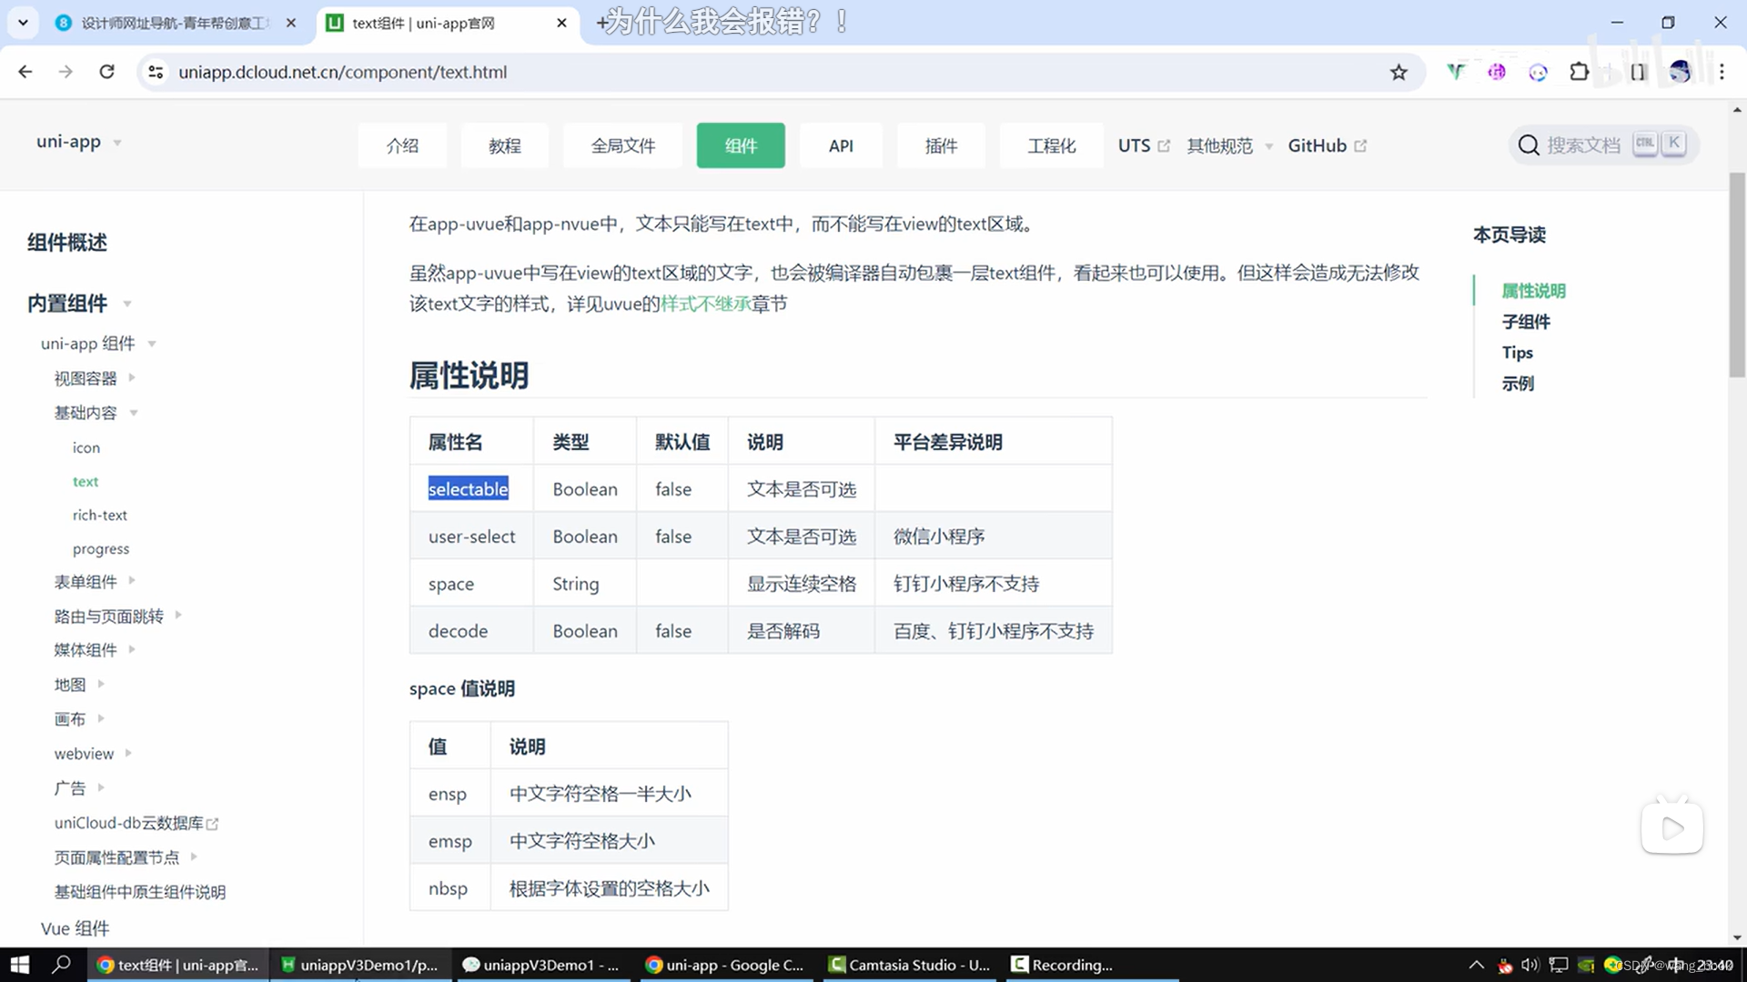Image resolution: width=1747 pixels, height=982 pixels.
Task: Select the 组件 navigation tab
Action: tap(741, 145)
